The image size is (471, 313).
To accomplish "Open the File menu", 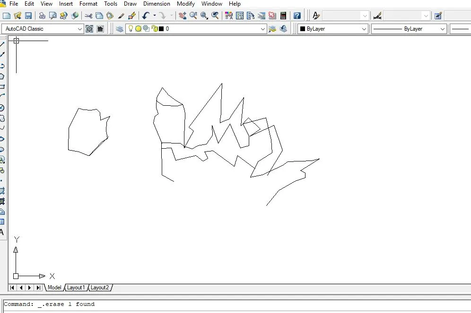I will click(x=14, y=4).
